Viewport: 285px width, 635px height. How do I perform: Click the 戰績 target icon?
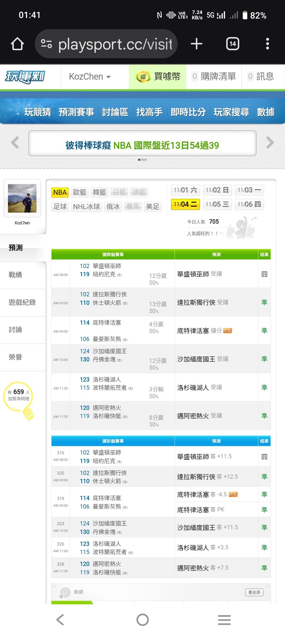point(65,593)
